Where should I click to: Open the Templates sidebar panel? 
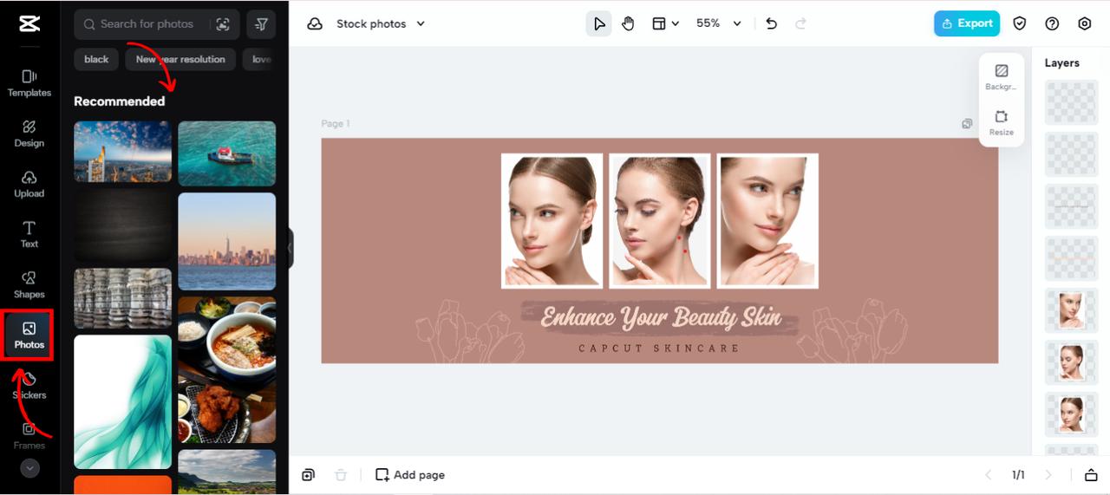pyautogui.click(x=29, y=83)
